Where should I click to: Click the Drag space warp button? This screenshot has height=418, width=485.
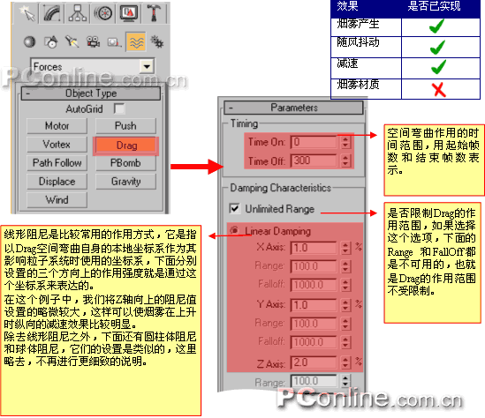(125, 146)
